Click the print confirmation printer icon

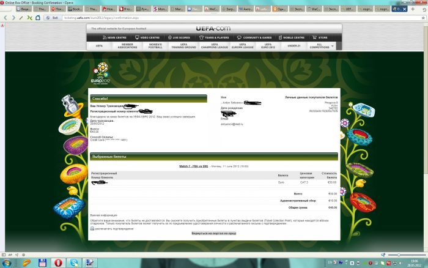tap(92, 228)
